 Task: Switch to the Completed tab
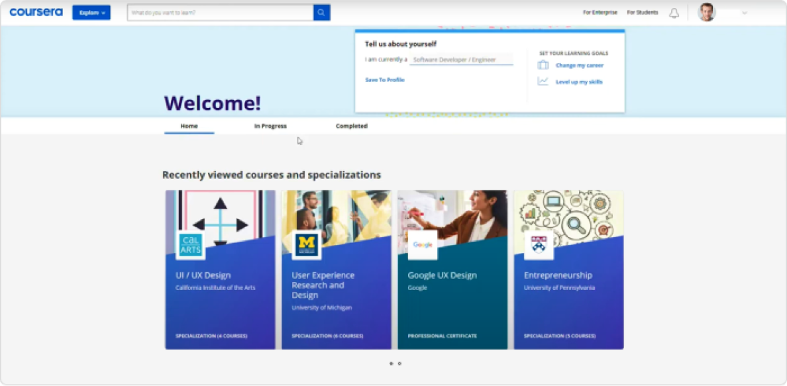(x=352, y=126)
